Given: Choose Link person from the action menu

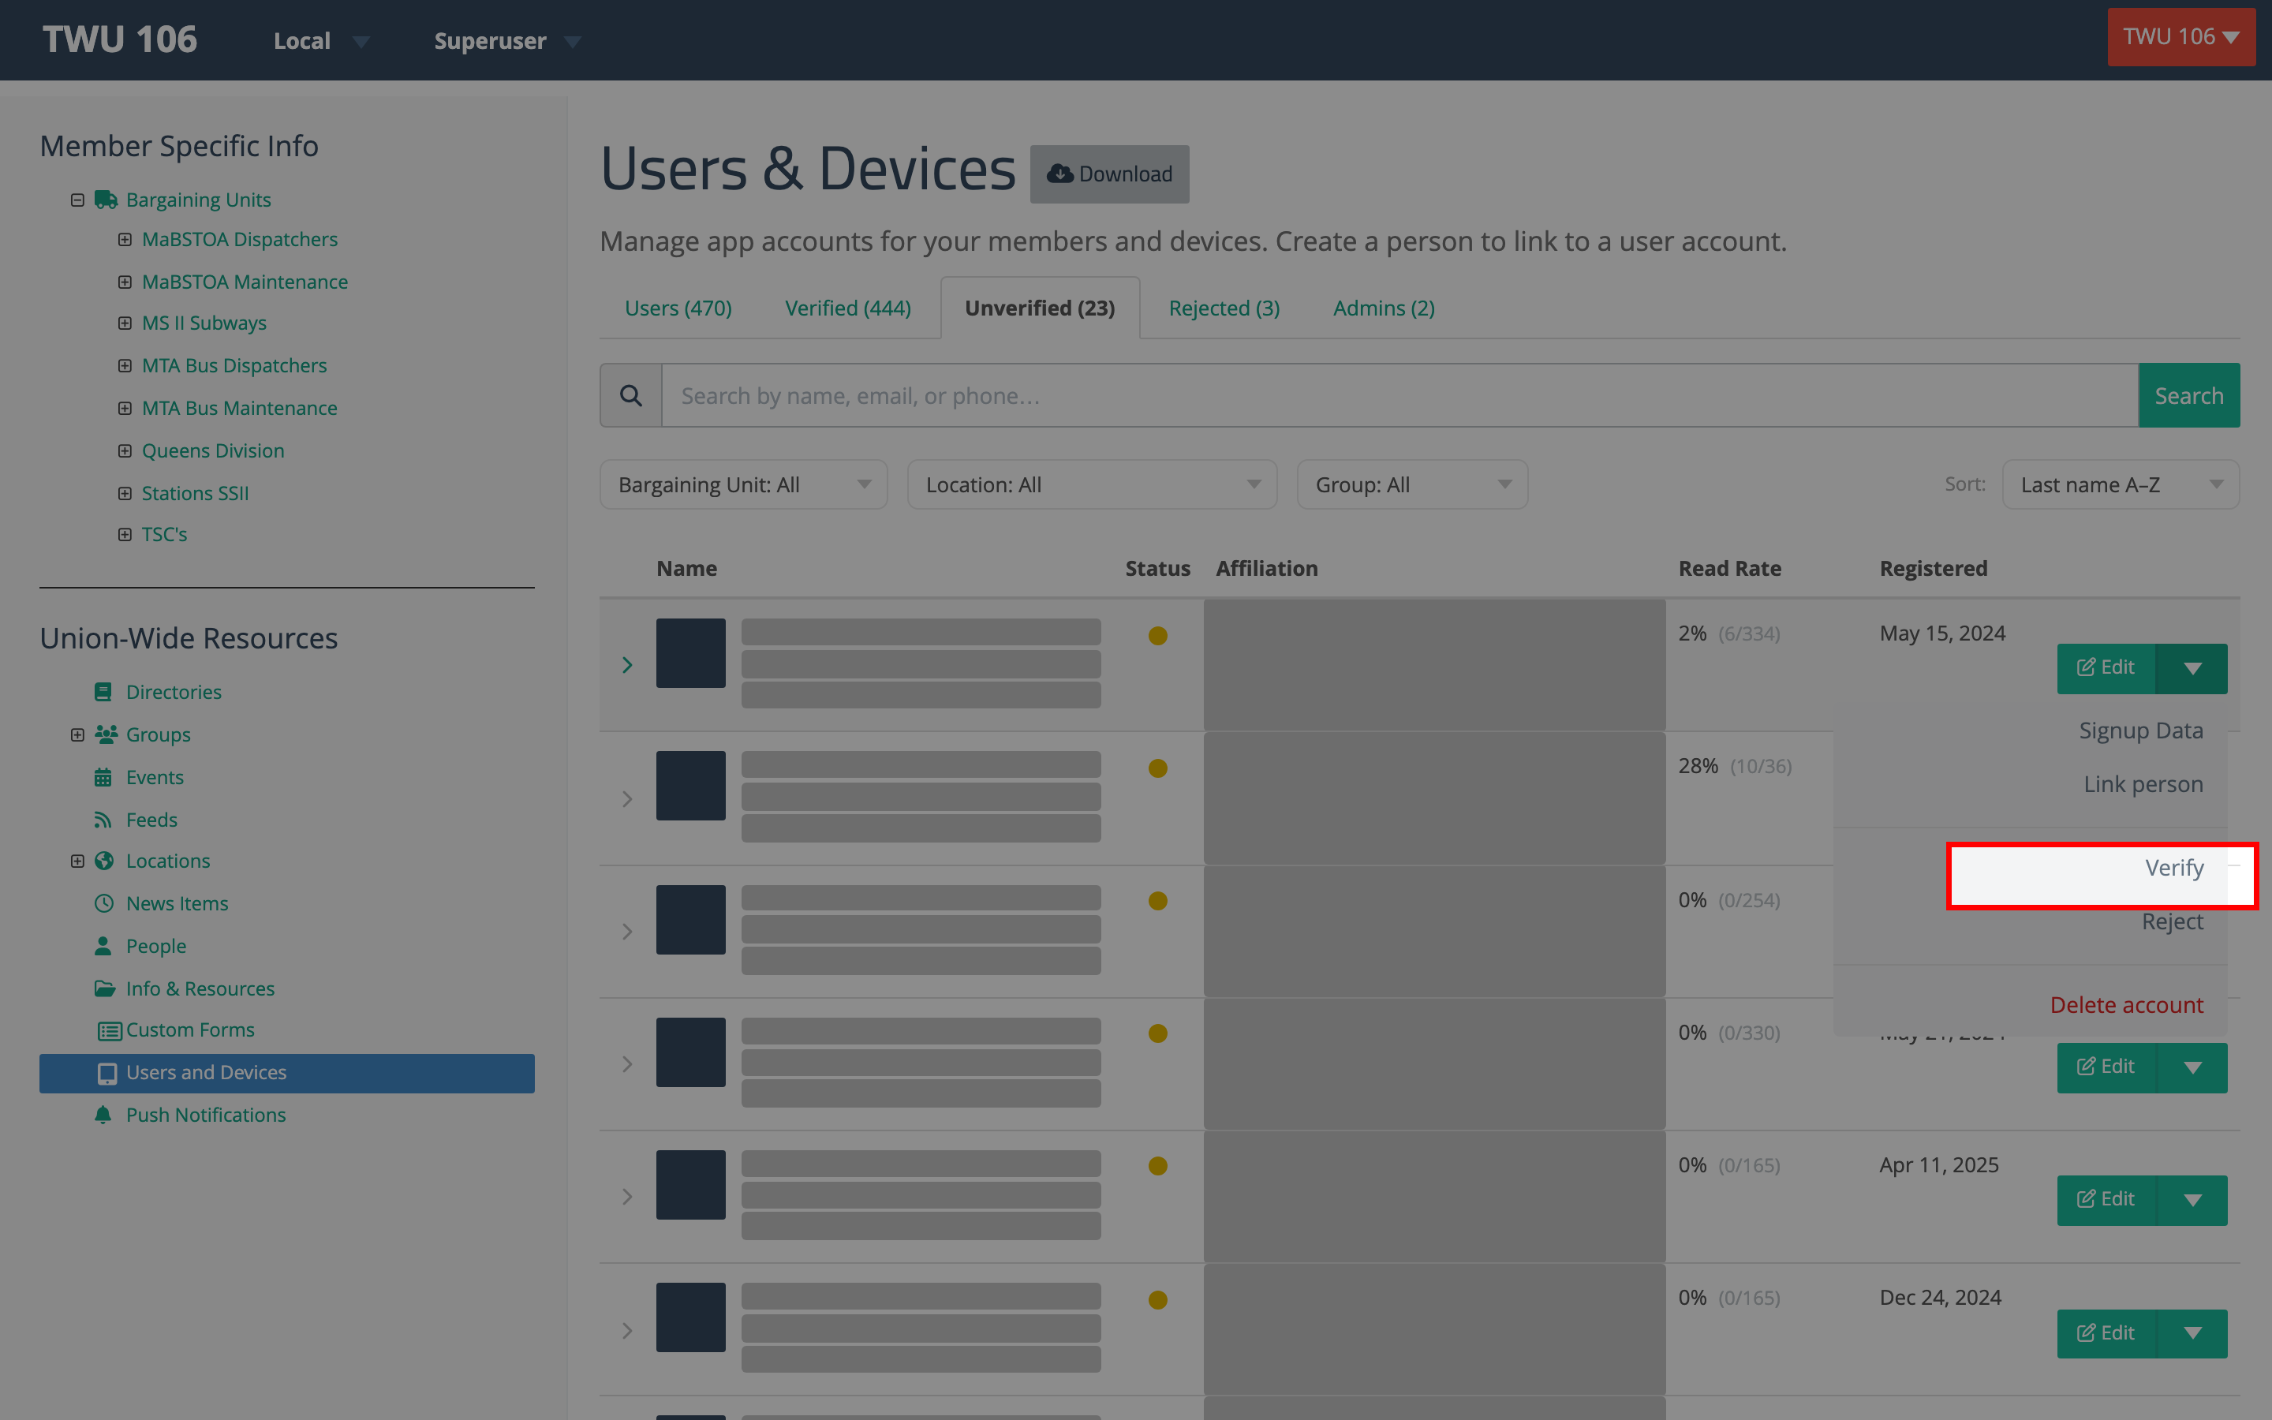Looking at the screenshot, I should [2143, 784].
